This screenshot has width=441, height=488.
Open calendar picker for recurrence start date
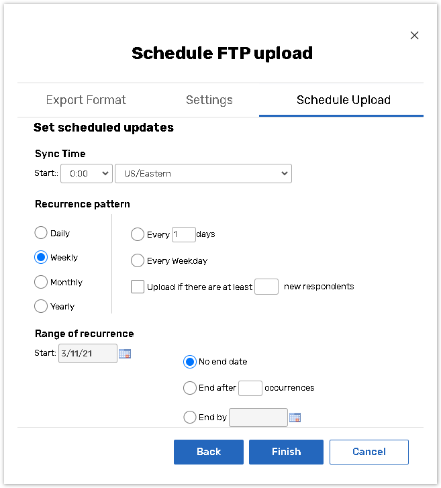125,354
